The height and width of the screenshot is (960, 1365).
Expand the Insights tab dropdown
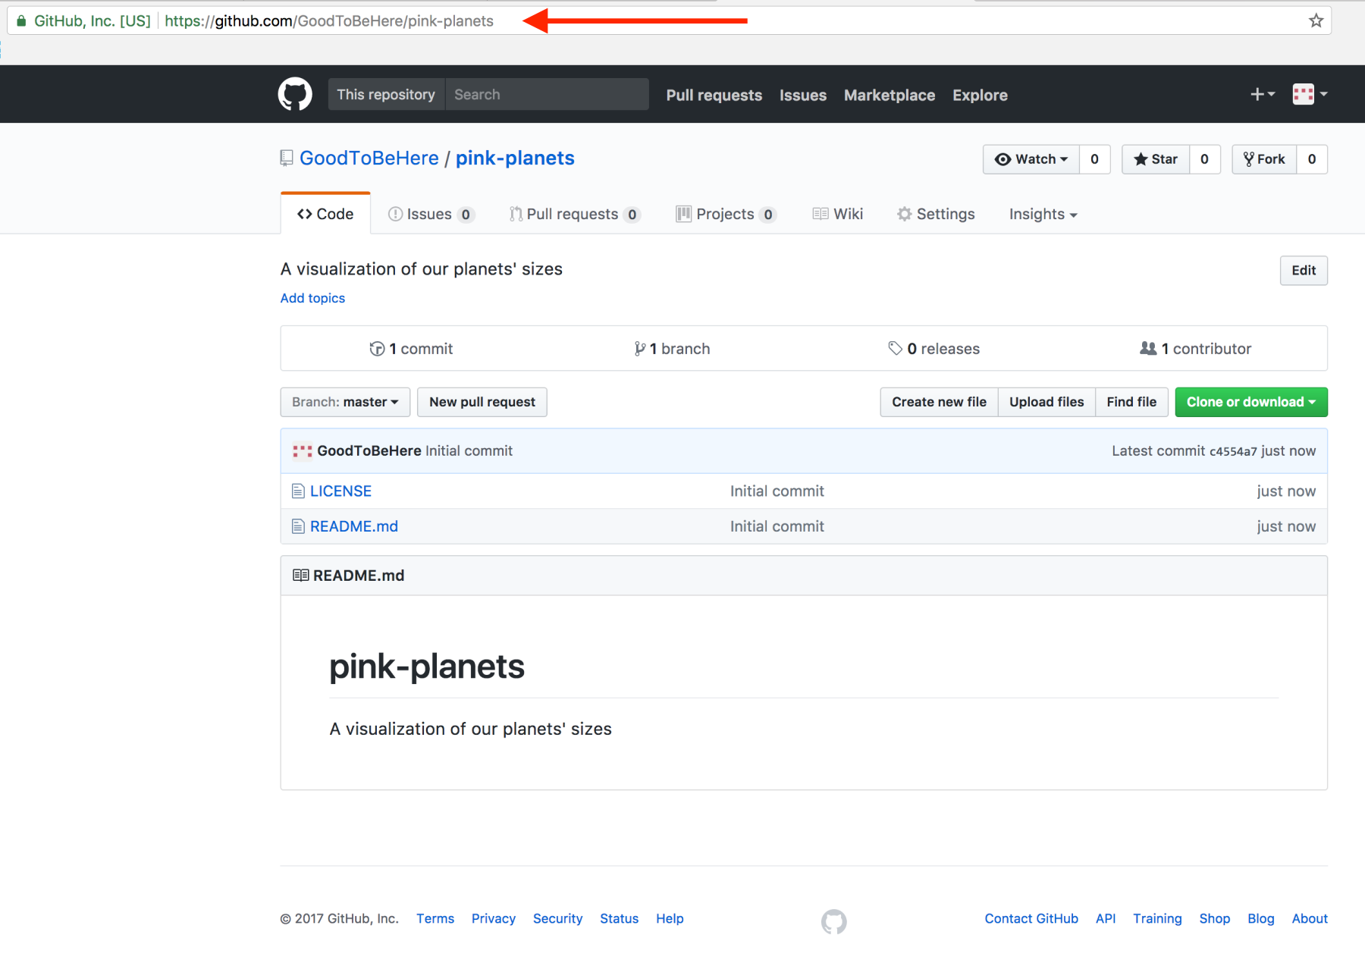pos(1043,215)
